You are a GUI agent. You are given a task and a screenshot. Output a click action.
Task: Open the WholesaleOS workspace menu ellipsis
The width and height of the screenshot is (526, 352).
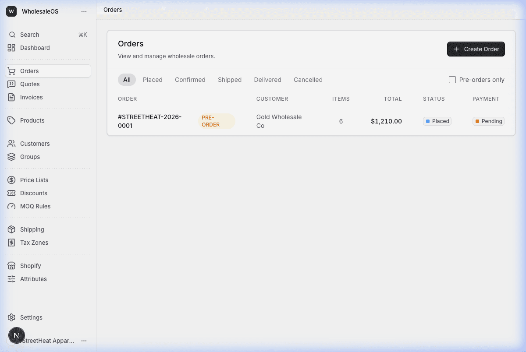pyautogui.click(x=84, y=11)
